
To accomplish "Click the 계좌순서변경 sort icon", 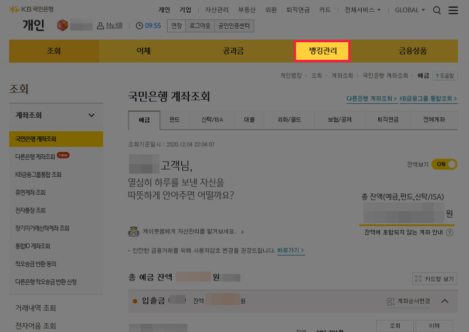I will coord(390,301).
